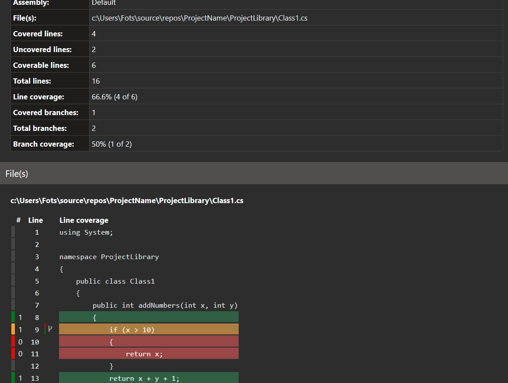Click the Total lines value 16
508x383 pixels.
tap(96, 81)
